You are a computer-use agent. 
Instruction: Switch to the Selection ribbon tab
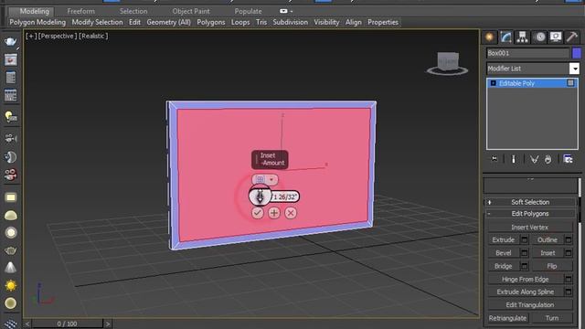133,11
